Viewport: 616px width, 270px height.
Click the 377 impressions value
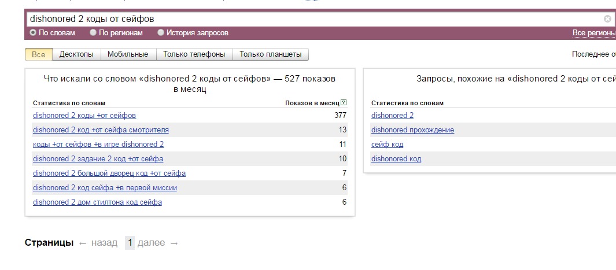click(340, 116)
